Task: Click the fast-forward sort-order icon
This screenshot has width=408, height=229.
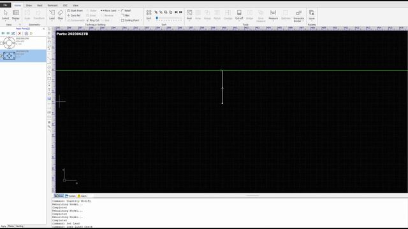Action: click(180, 12)
